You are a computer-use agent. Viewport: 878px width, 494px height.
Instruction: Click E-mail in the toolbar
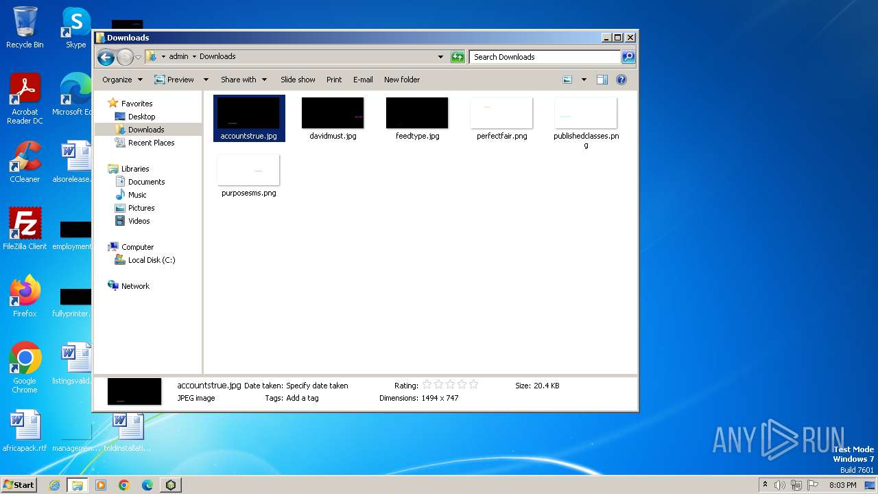point(363,80)
